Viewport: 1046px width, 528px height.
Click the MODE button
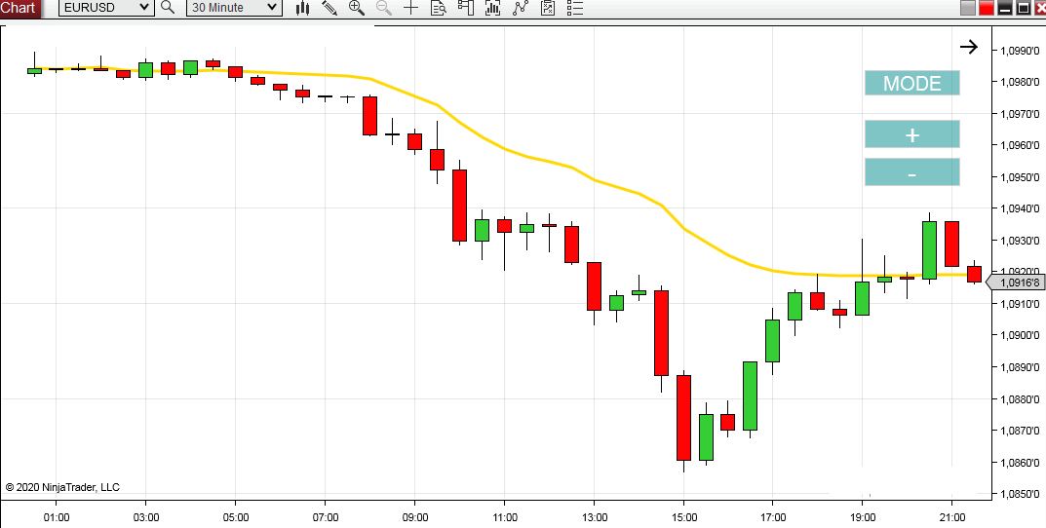coord(911,84)
